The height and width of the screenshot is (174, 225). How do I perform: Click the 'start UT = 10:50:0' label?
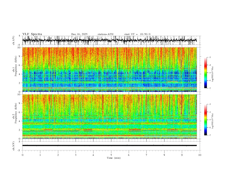137,34
